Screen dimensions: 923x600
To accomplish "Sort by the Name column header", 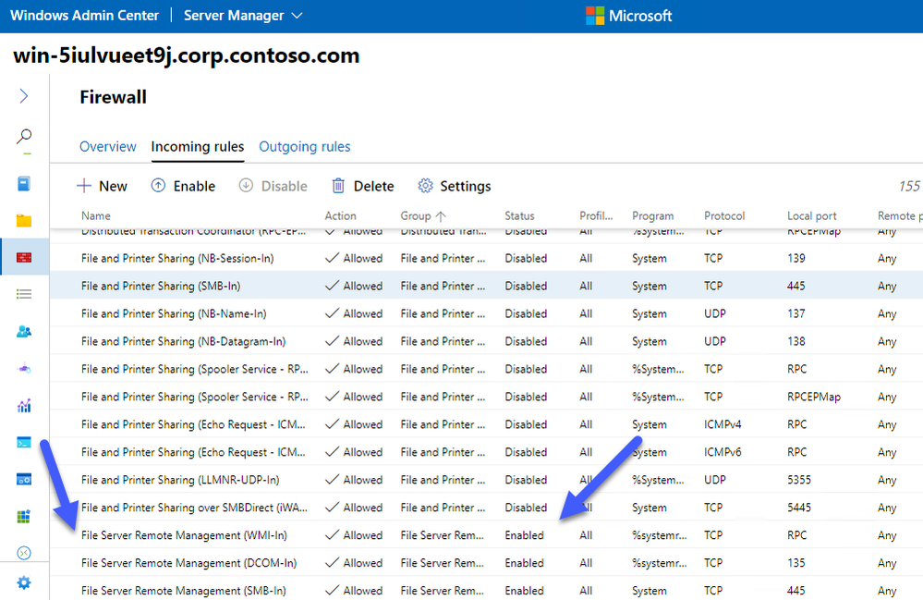I will tap(96, 216).
